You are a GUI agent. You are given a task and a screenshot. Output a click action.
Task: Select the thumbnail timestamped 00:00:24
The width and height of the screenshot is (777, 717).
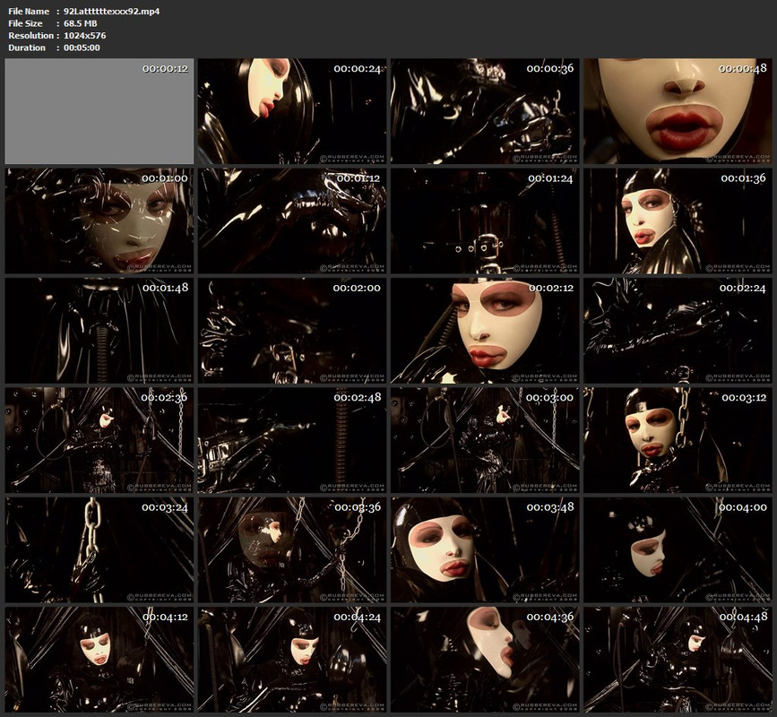292,111
